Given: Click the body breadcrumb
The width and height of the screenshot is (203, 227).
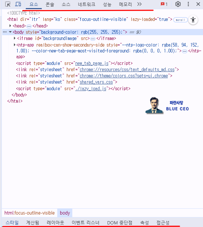Looking at the screenshot, I should tap(65, 213).
